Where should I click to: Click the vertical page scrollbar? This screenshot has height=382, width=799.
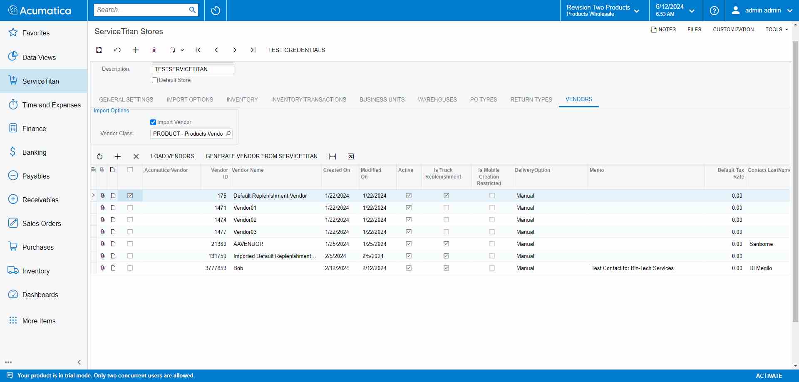click(x=795, y=181)
